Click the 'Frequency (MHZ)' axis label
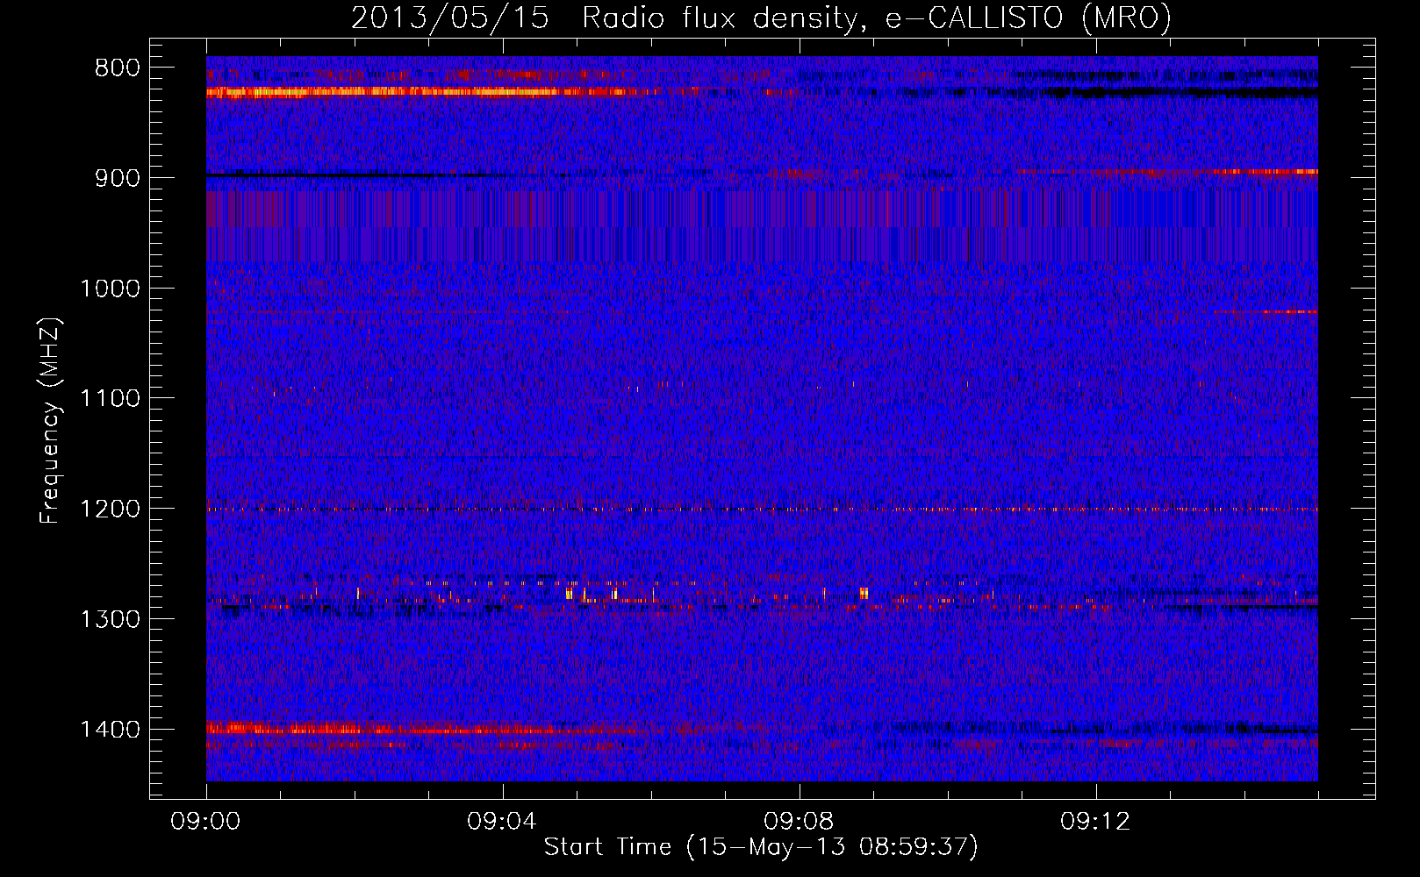 click(x=50, y=421)
